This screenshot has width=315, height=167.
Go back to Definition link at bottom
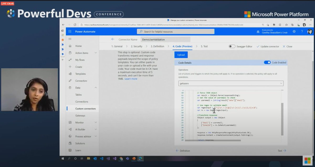pyautogui.click(x=183, y=151)
